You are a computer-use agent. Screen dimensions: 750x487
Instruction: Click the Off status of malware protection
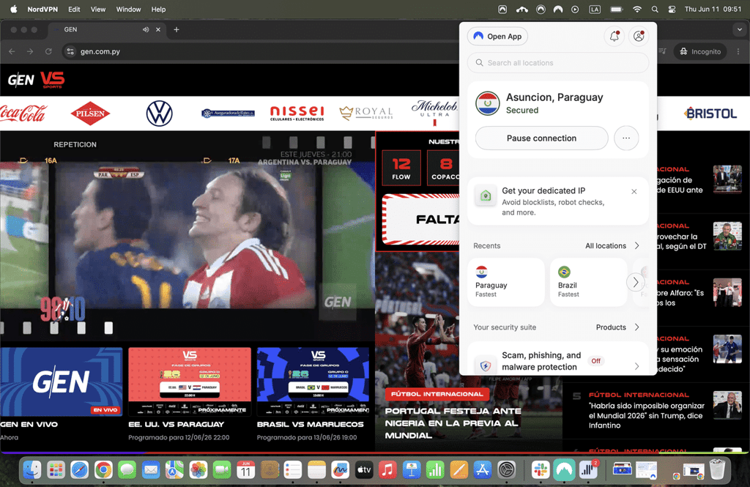pos(596,361)
